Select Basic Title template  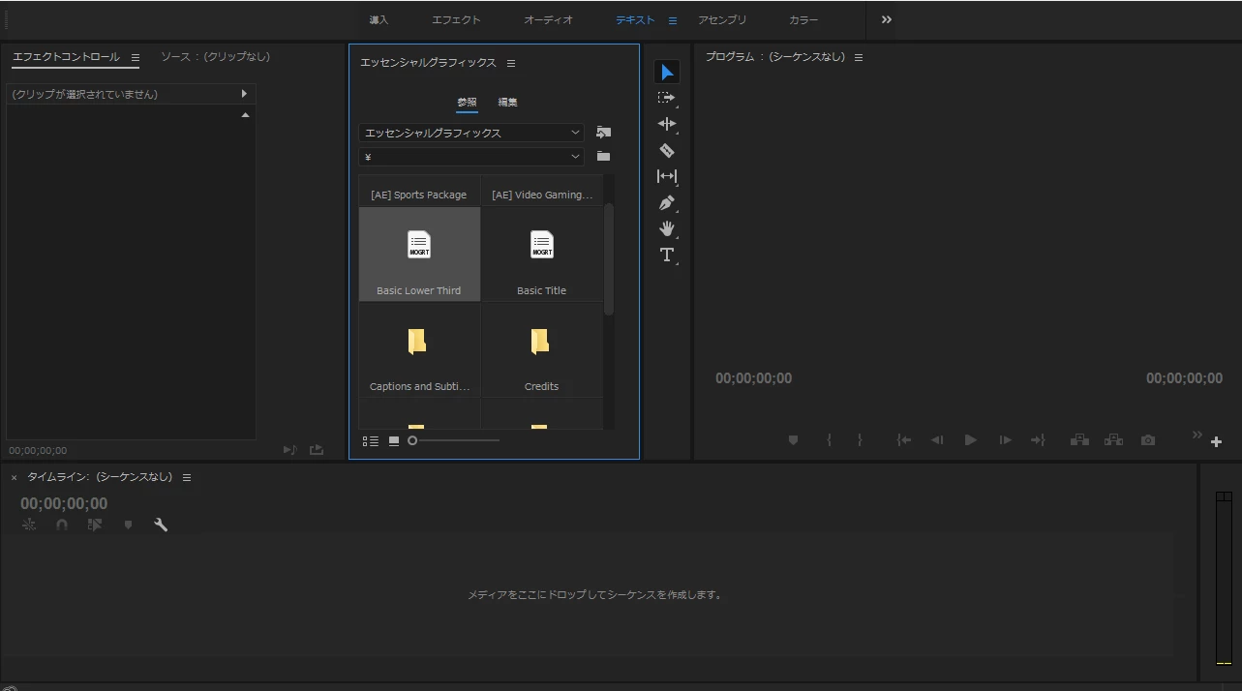click(x=542, y=254)
